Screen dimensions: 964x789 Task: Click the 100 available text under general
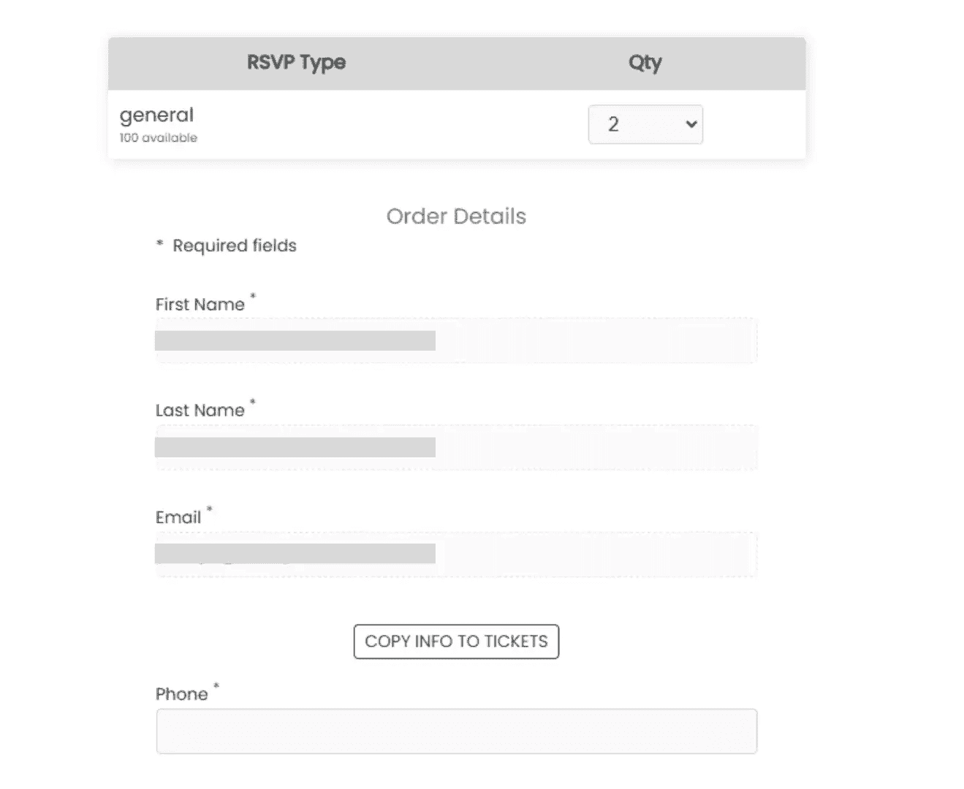[x=157, y=137]
